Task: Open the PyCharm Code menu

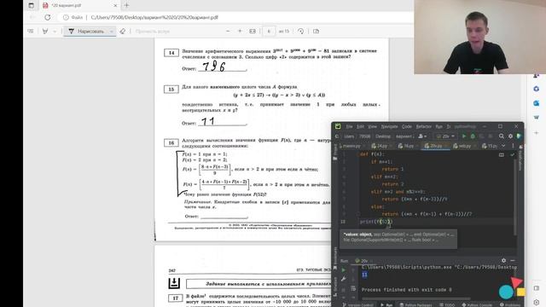Action: pos(407,127)
